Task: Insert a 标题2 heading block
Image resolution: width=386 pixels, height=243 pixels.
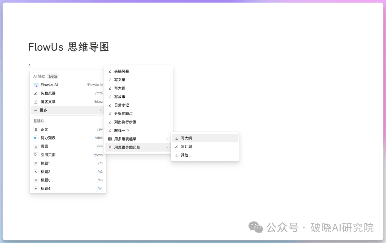Action: click(x=68, y=172)
